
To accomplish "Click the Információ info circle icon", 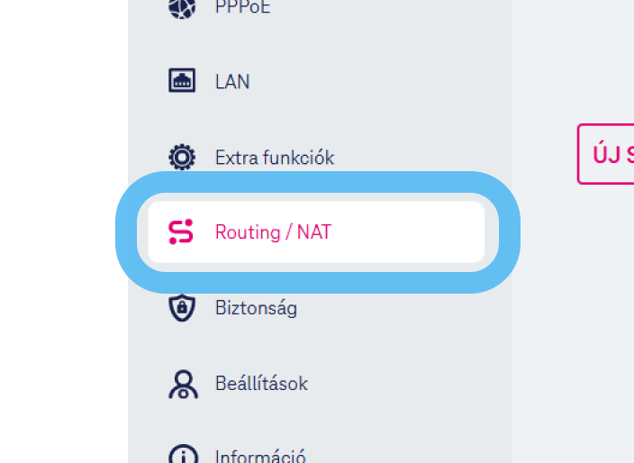I will [x=182, y=455].
